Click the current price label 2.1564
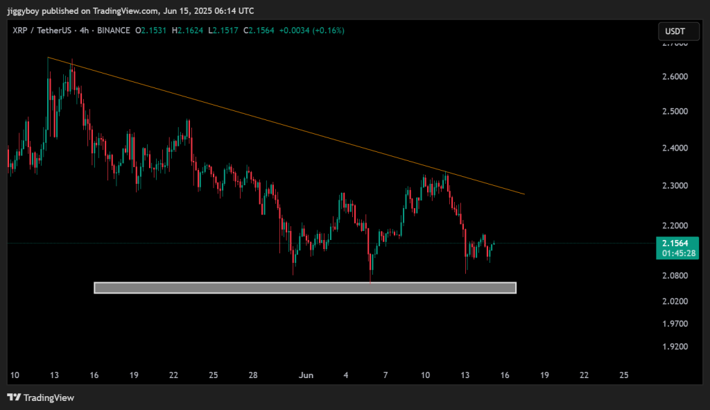 tap(675, 244)
